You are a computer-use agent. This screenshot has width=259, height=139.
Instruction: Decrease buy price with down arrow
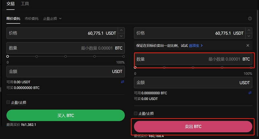pos(121,36)
